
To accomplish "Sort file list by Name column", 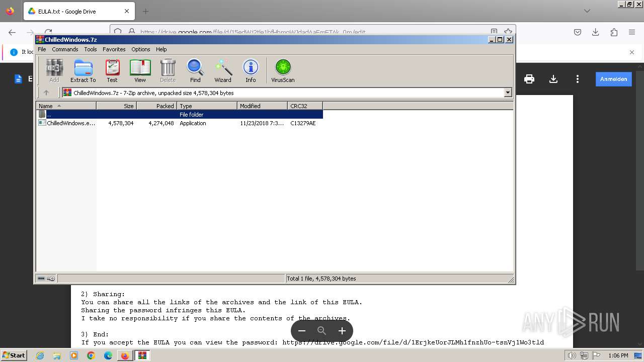I will pyautogui.click(x=66, y=106).
